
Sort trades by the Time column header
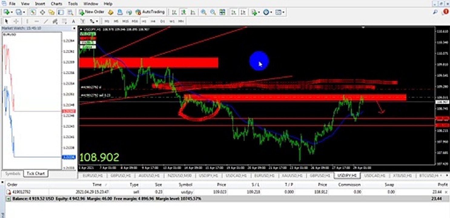[97, 184]
